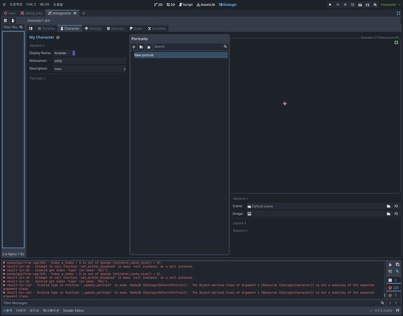Screen dimensions: 403x316
Task: Import portraits from folder icon
Action: 141,47
